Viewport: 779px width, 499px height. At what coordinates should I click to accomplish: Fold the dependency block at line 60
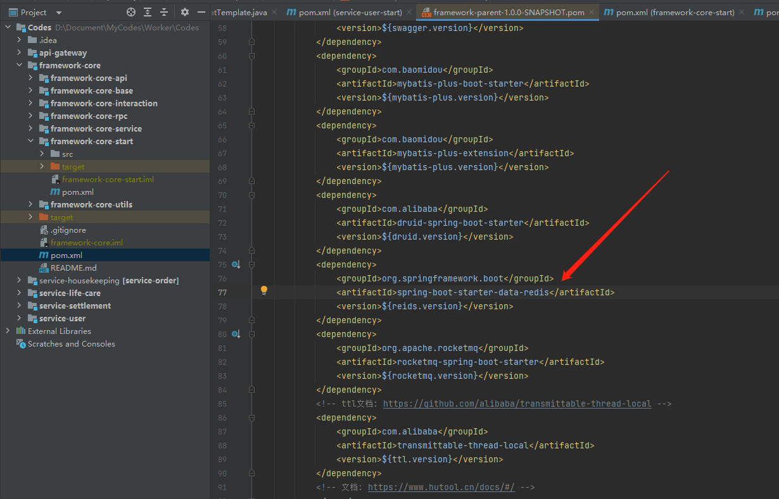point(251,56)
